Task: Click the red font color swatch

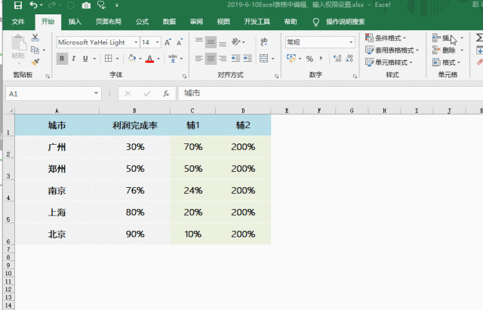Action: 150,58
